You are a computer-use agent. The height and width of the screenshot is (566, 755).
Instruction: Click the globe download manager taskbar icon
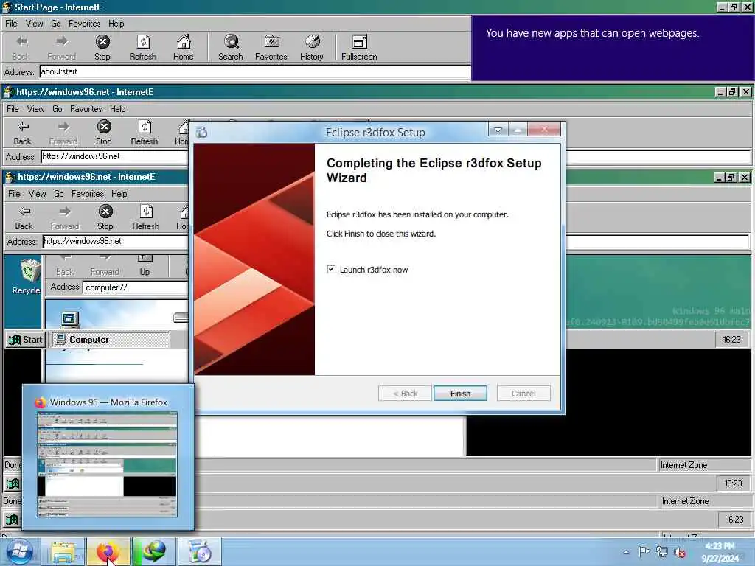[153, 552]
